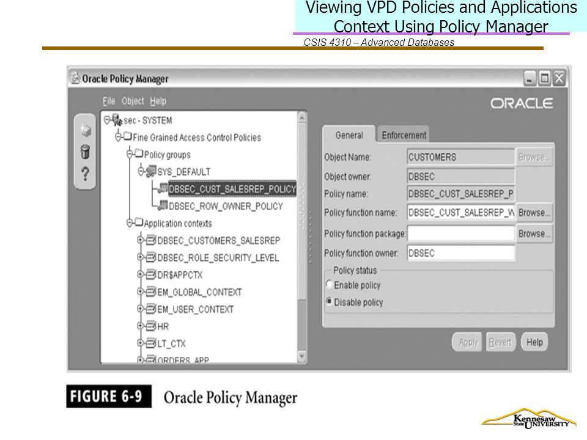Expand the DR$APPCTX context
This screenshot has height=440, width=587.
(141, 274)
